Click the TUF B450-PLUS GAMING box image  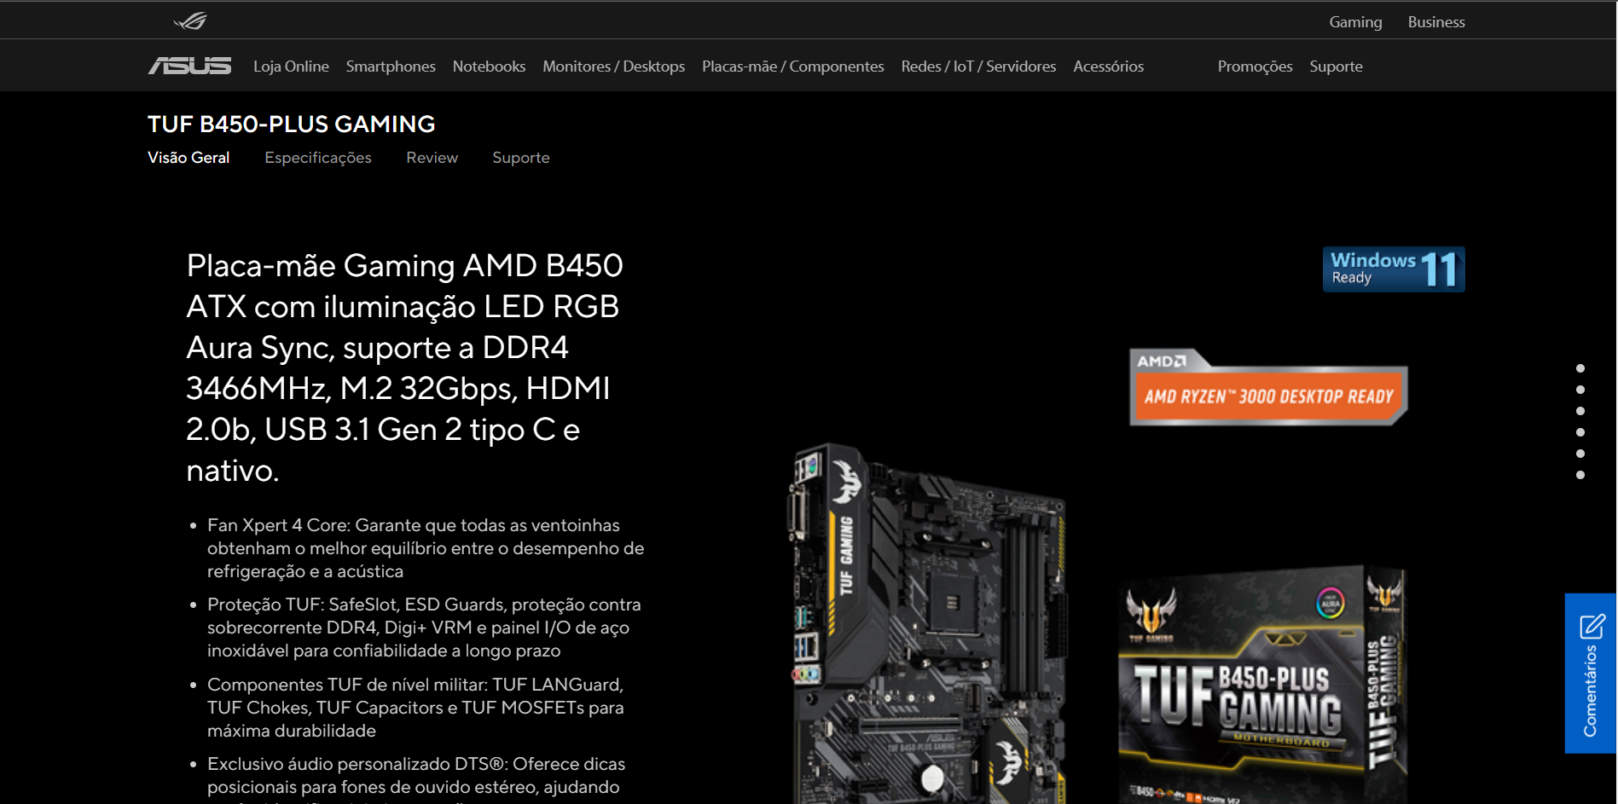point(1262,685)
